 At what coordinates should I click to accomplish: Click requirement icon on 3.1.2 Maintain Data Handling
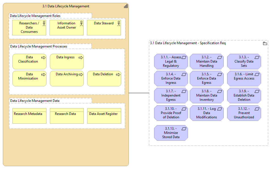tap(219, 57)
